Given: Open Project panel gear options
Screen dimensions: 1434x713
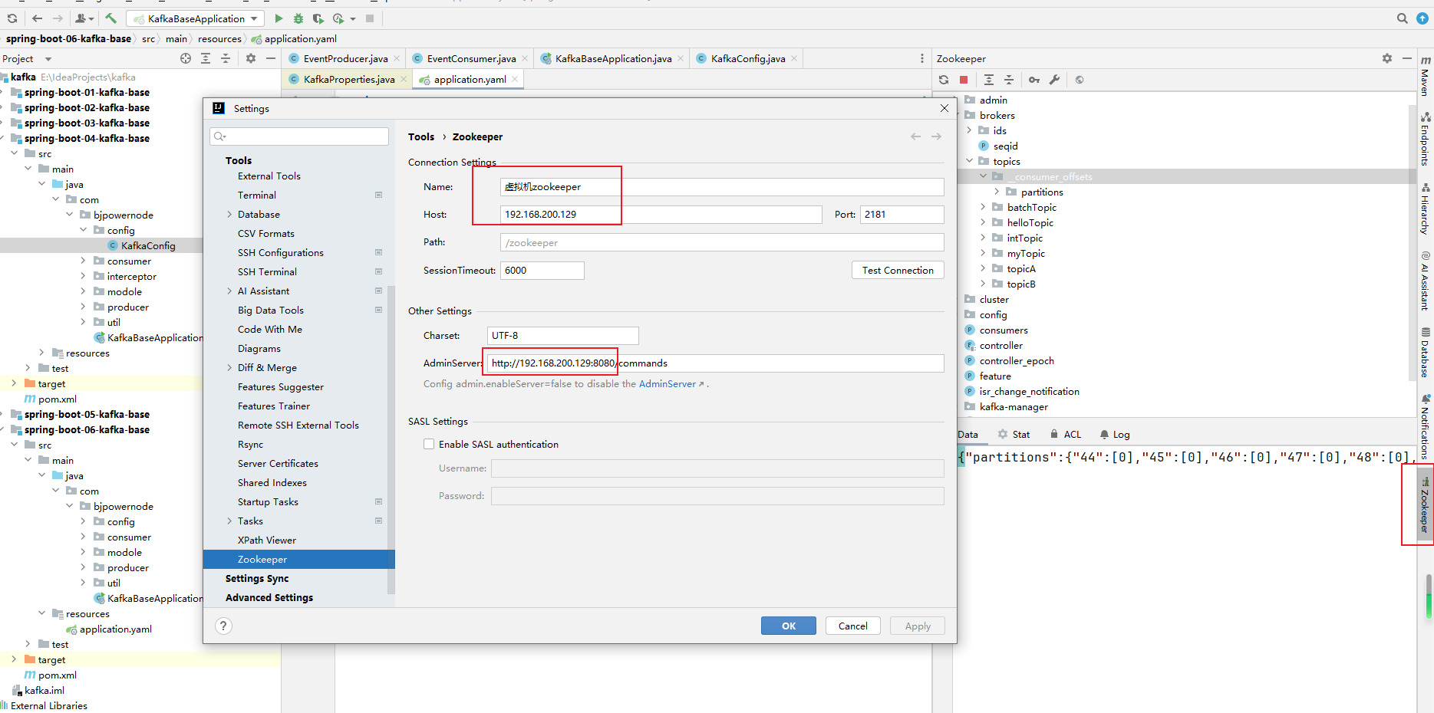Looking at the screenshot, I should [251, 58].
